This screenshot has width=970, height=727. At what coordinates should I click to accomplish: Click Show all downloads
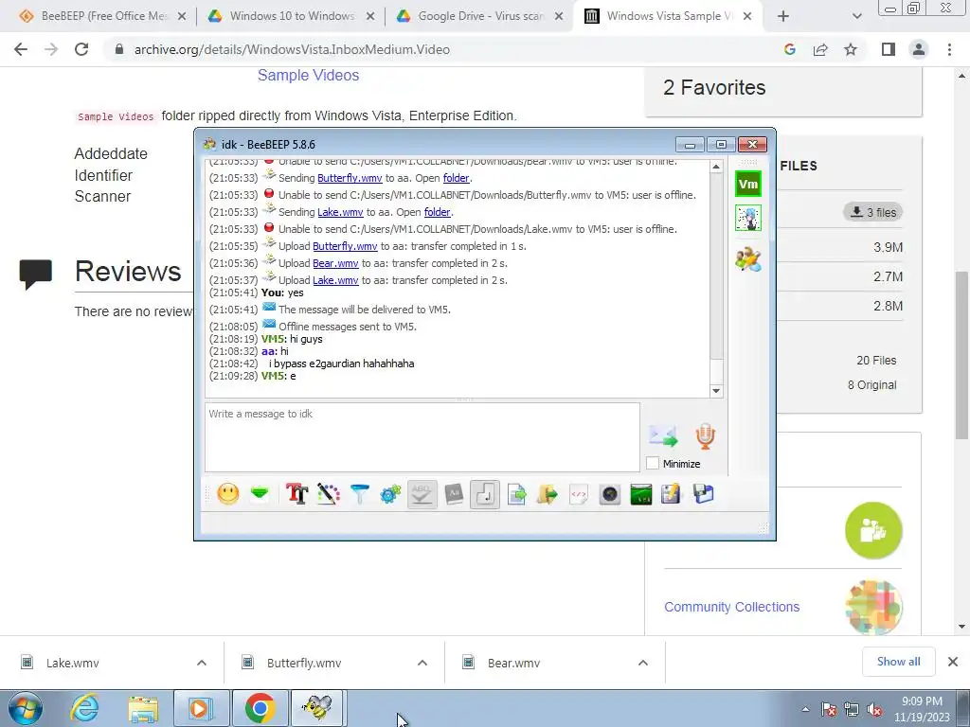898,662
